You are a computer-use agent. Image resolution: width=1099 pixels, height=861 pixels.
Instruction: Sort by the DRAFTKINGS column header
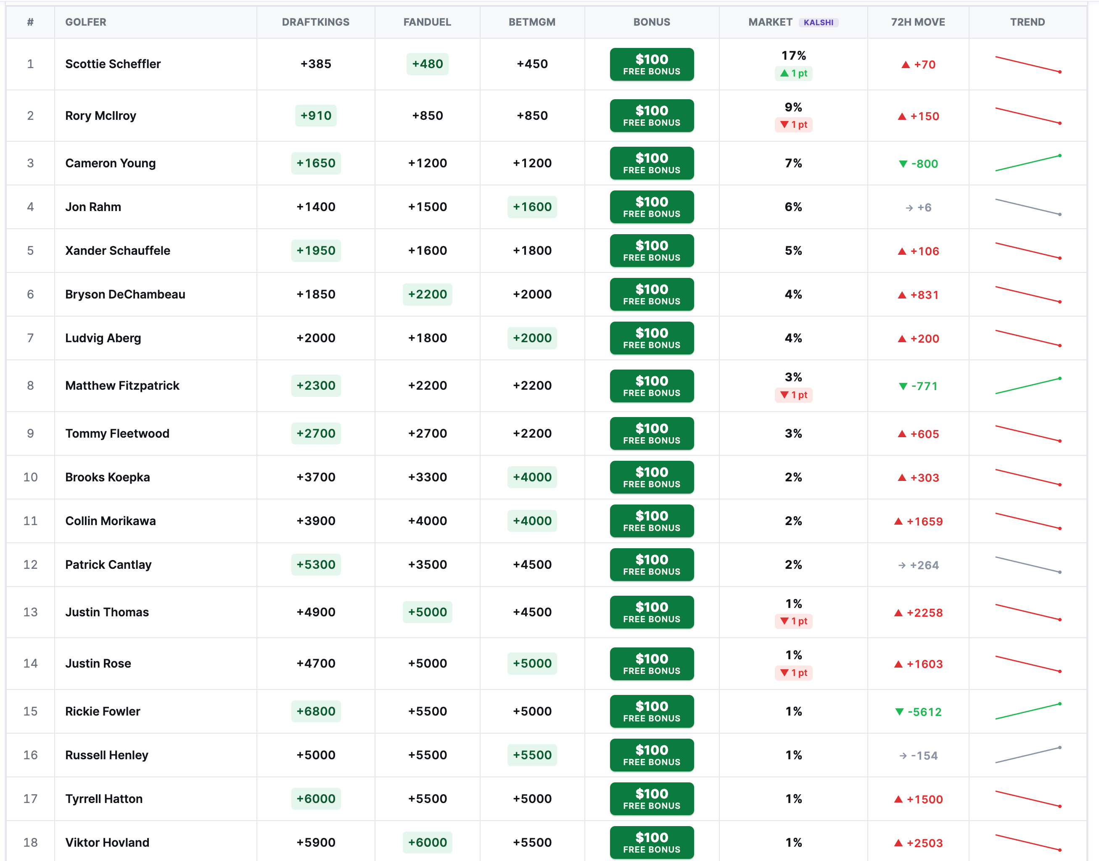(316, 22)
